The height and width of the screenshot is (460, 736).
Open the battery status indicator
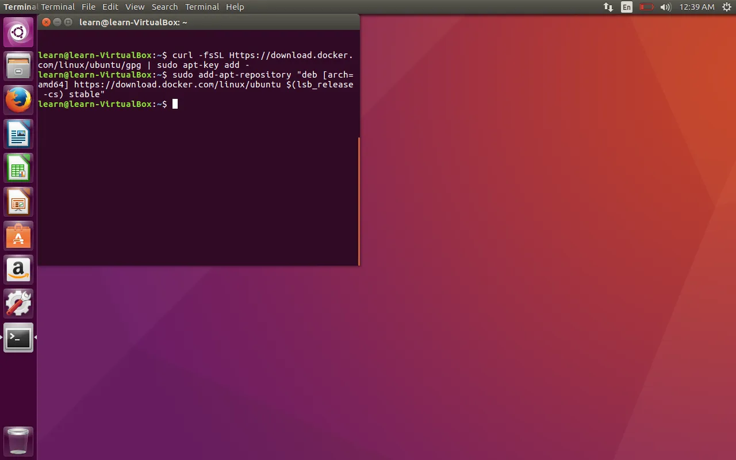(646, 7)
